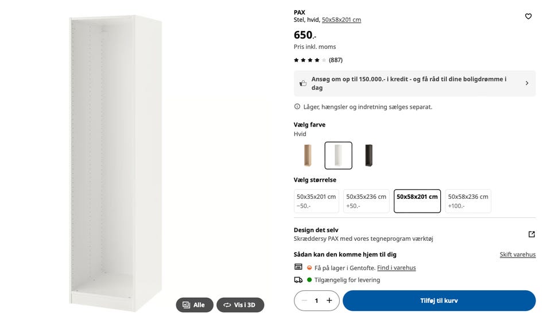Screen dimensions: 551x319
Task: Increase quantity with the plus icon
Action: coord(329,301)
